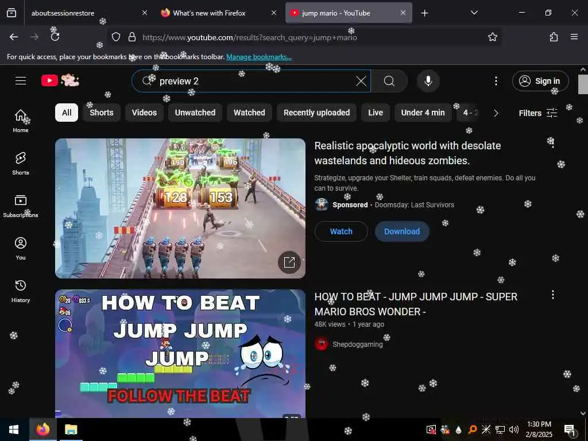Image resolution: width=588 pixels, height=441 pixels.
Task: Click the page vertical scrollbar thumb
Action: (x=583, y=84)
